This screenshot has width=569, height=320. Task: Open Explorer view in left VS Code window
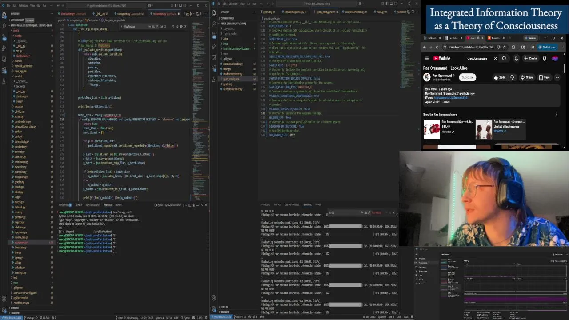pyautogui.click(x=4, y=16)
